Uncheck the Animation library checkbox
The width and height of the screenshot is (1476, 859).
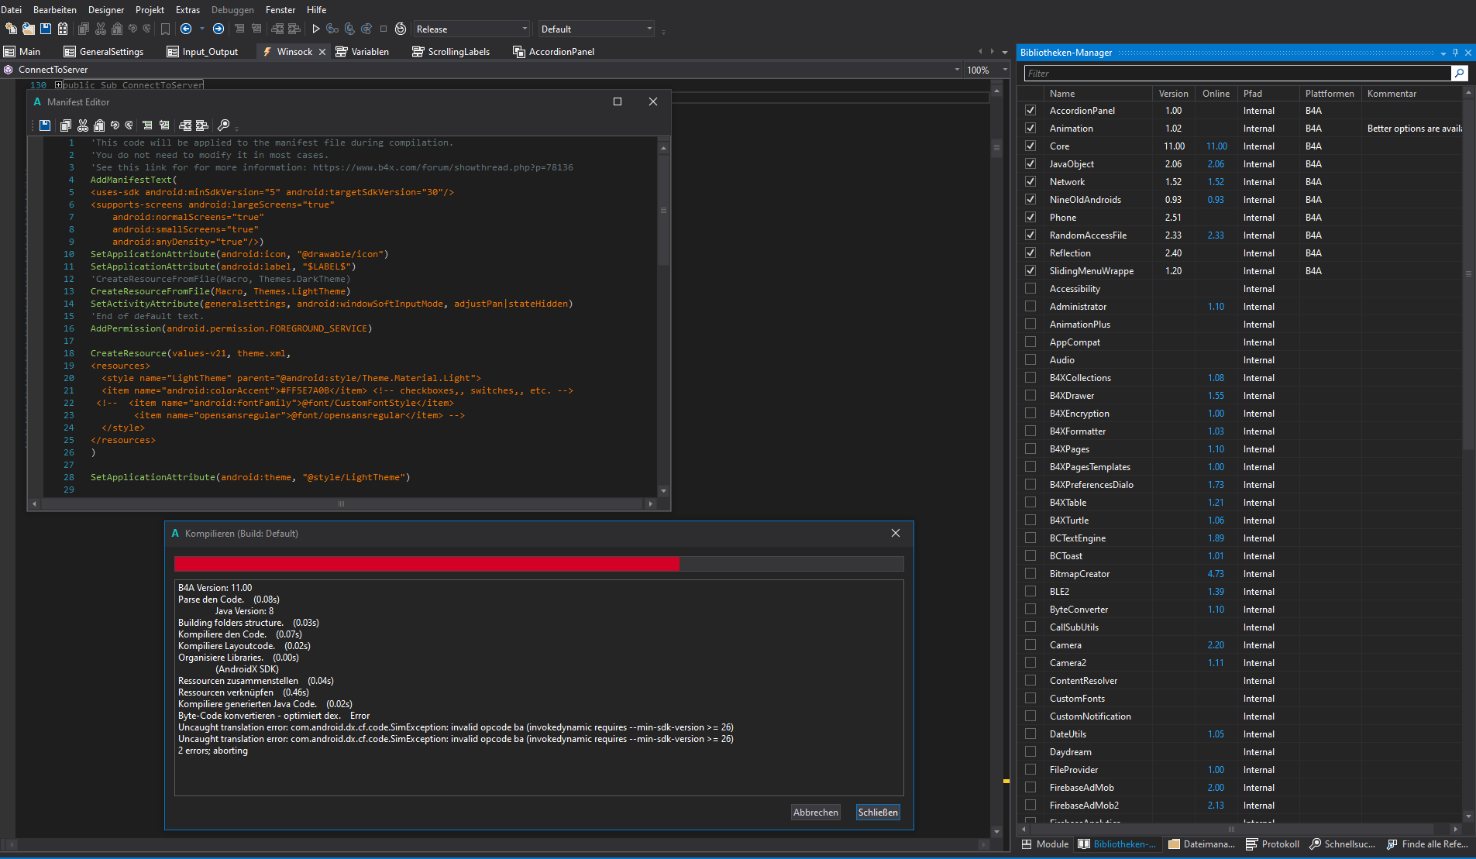[x=1030, y=129]
